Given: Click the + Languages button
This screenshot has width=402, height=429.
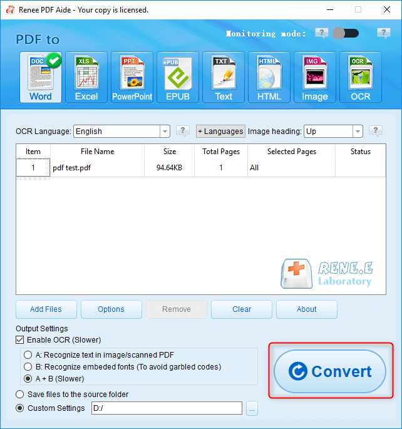Looking at the screenshot, I should click(x=220, y=132).
